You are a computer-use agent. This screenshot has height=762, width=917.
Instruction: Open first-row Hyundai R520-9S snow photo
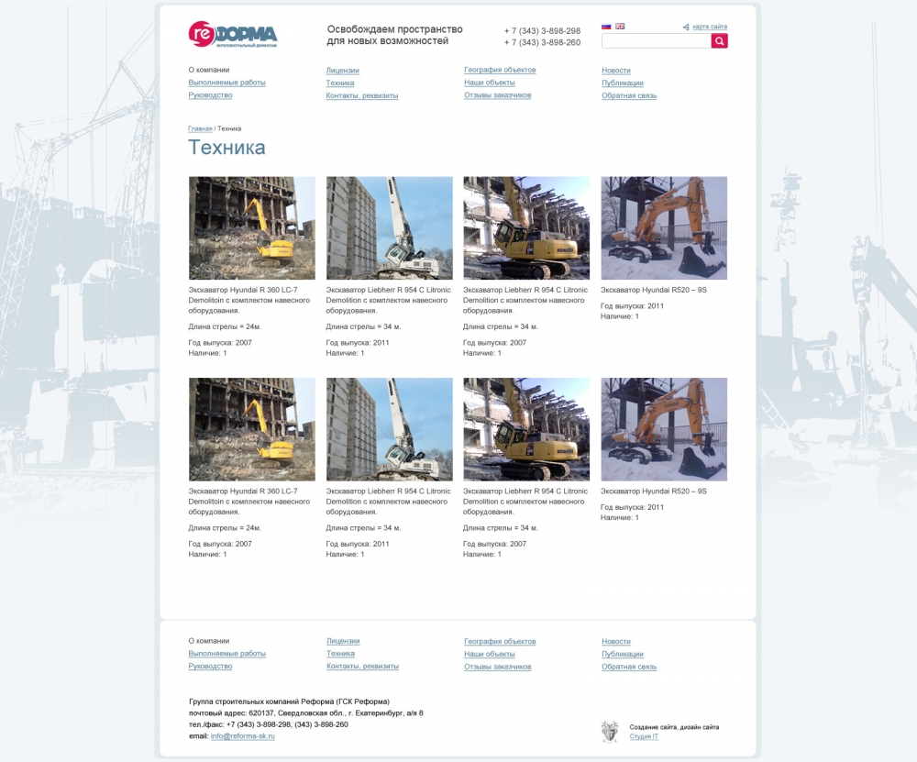(664, 228)
